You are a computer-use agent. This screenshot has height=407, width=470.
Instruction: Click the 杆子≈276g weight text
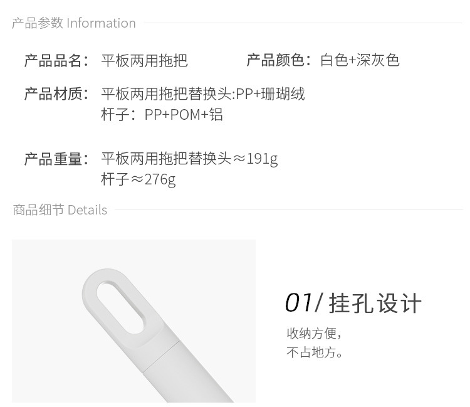point(138,179)
